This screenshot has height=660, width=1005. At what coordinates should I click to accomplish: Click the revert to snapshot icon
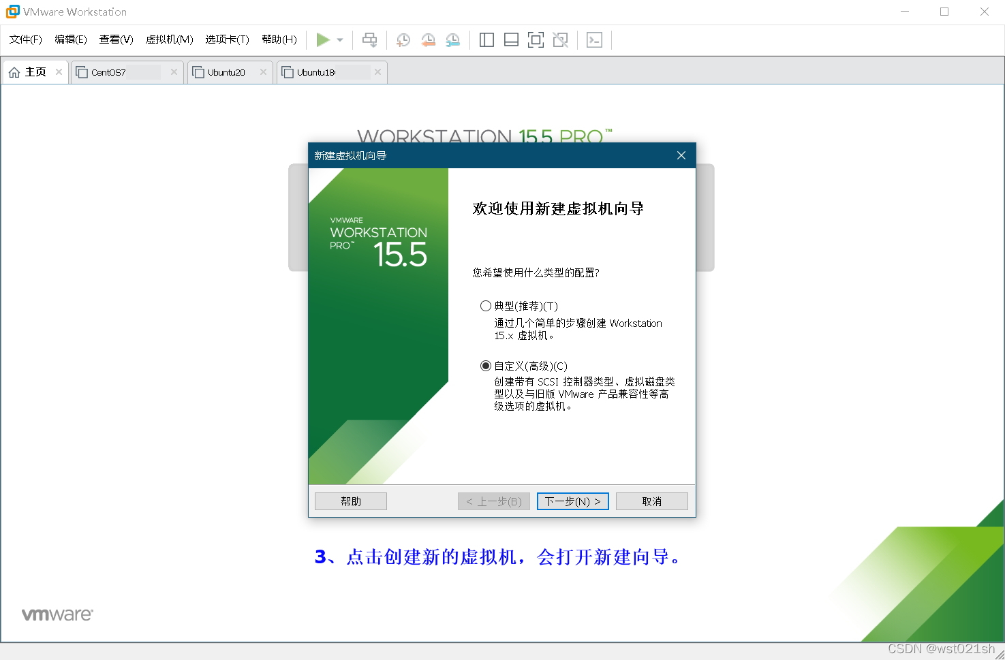pos(428,40)
